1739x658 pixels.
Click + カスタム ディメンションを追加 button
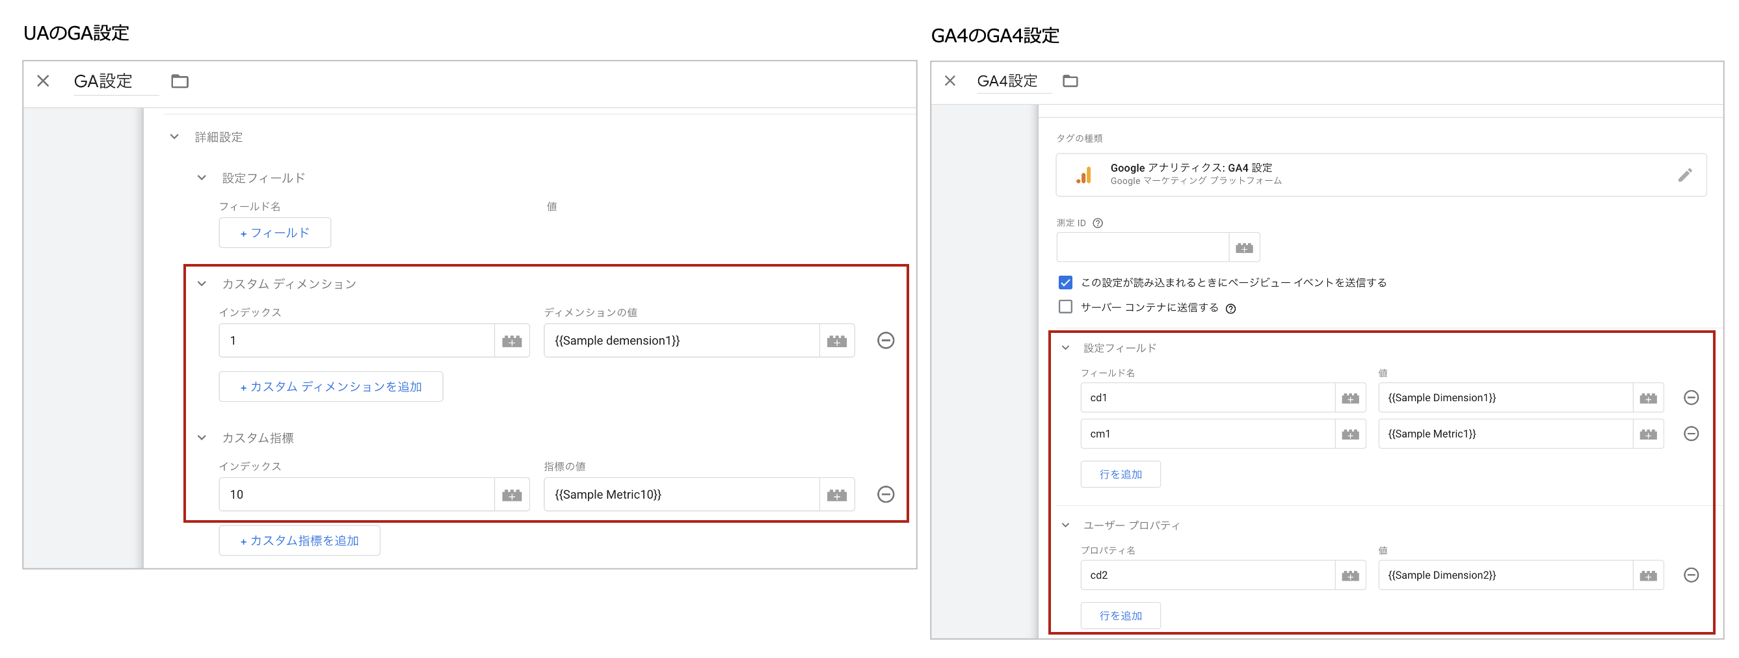tap(331, 387)
